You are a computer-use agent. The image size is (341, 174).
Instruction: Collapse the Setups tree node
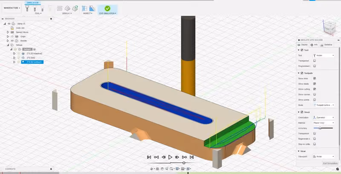[8, 45]
